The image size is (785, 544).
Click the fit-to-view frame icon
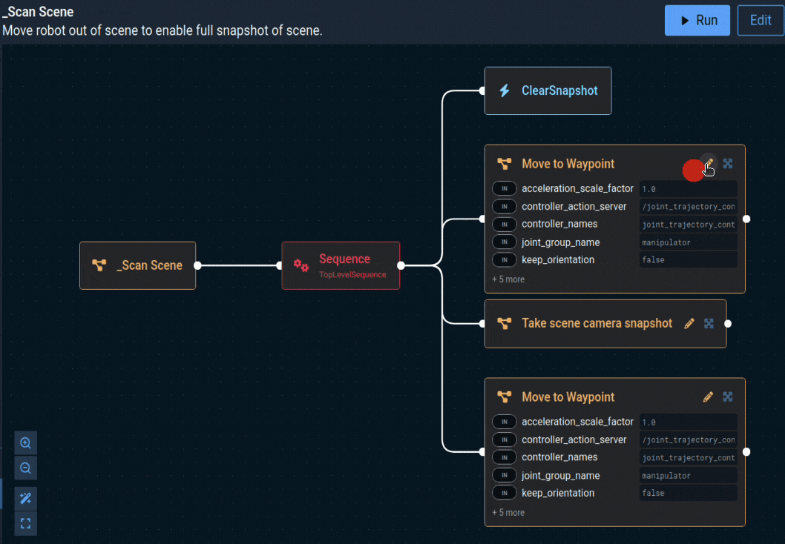click(25, 523)
